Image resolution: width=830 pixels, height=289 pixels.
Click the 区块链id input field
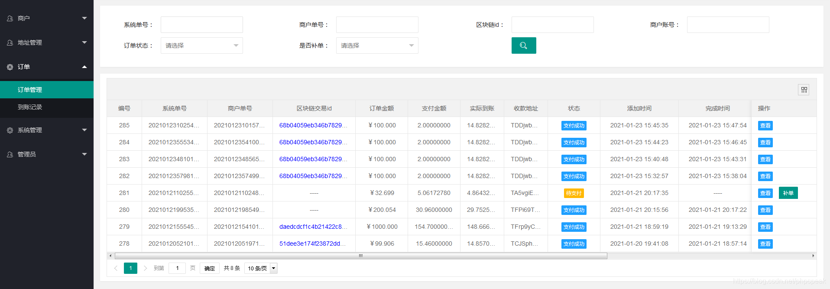click(553, 25)
